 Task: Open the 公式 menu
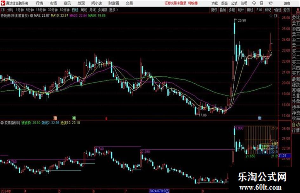click(234, 3)
